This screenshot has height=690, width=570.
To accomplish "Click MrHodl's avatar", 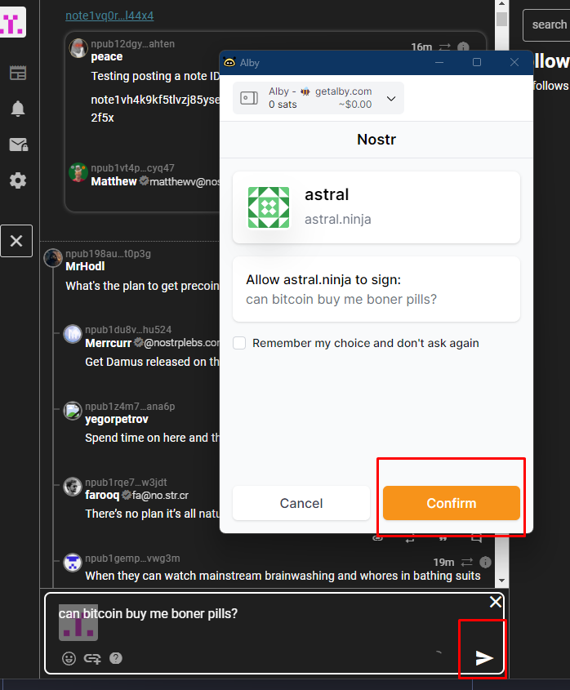I will 53,258.
